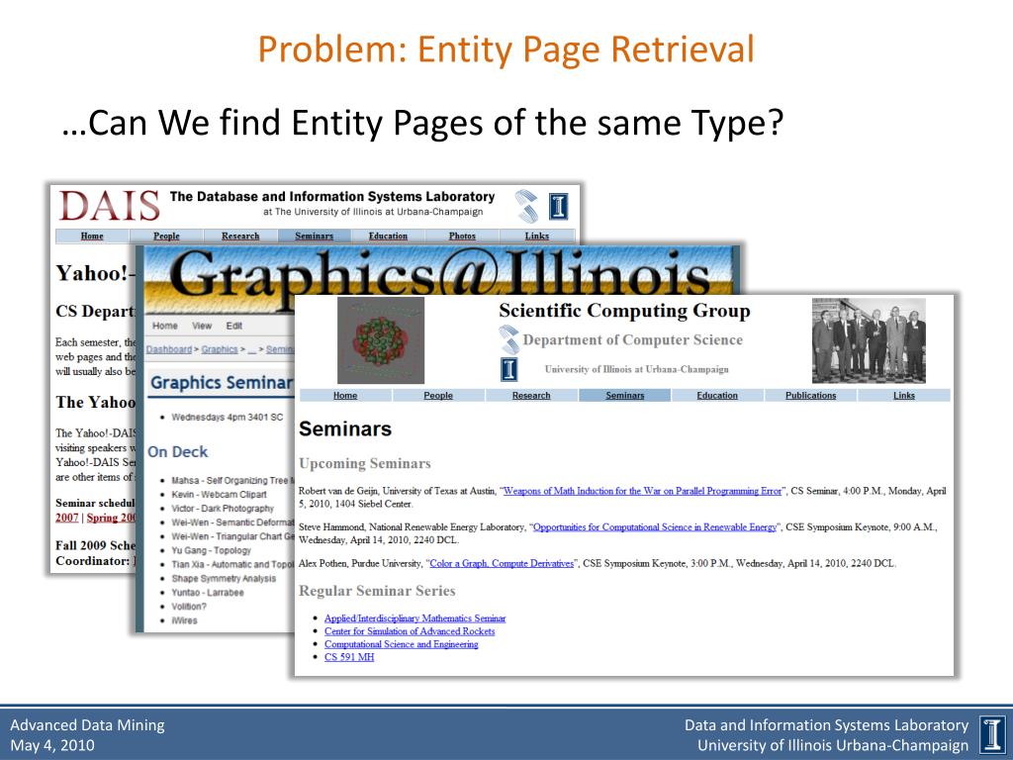Open Research tab in DAIS page
The height and width of the screenshot is (760, 1013).
tap(240, 236)
